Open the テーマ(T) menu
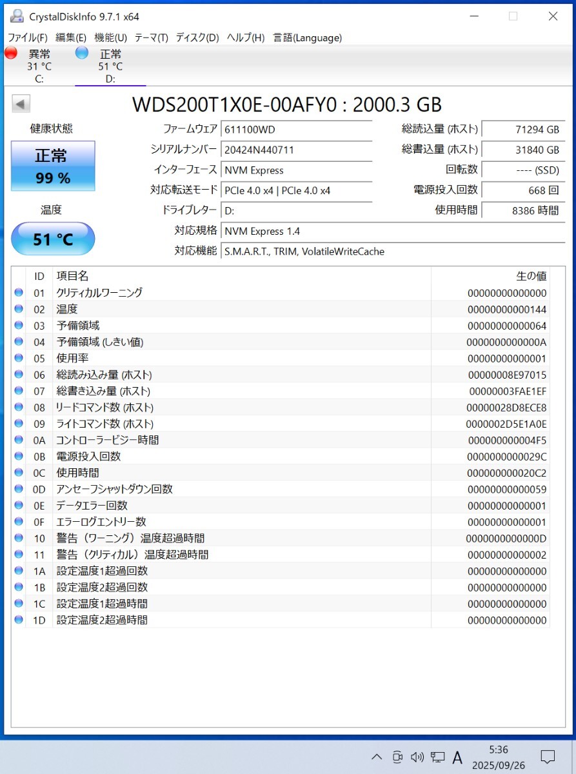Screen dimensions: 576x774 click(x=151, y=37)
